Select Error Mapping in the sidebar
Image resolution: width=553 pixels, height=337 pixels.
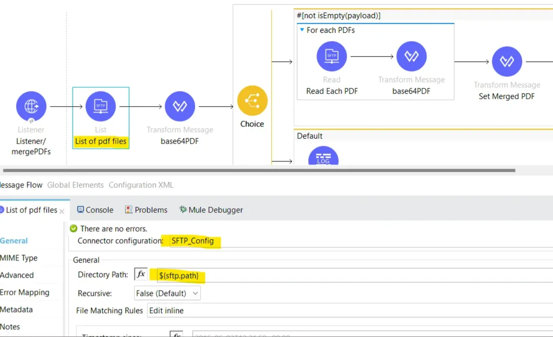[24, 292]
